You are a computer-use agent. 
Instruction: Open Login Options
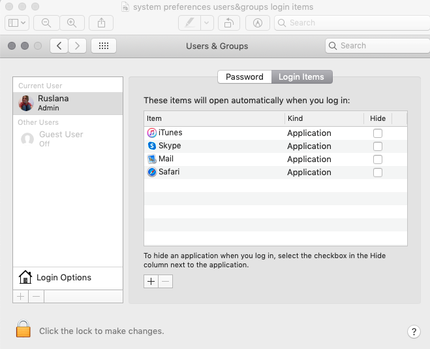pyautogui.click(x=68, y=278)
